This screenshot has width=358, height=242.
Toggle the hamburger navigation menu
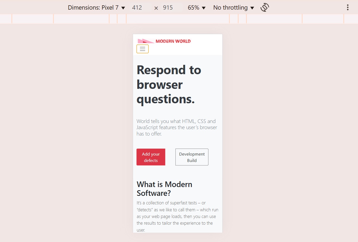coord(143,49)
